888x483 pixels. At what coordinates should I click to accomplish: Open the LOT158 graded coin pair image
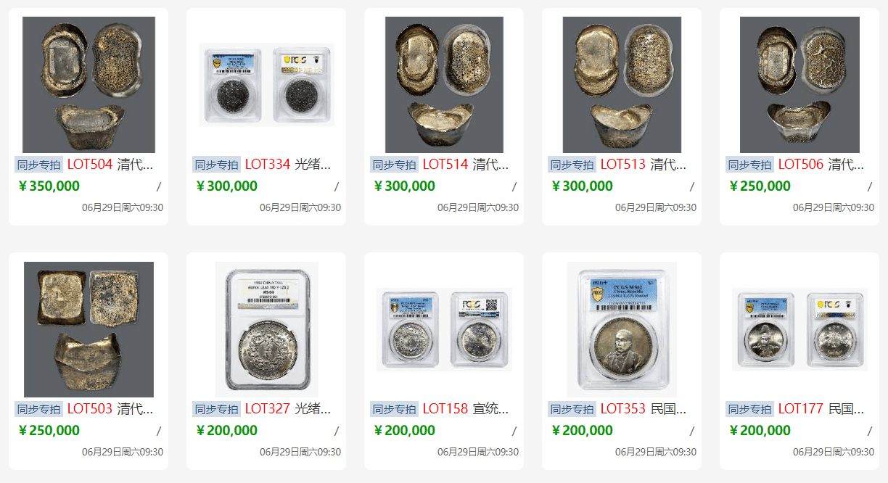point(444,329)
